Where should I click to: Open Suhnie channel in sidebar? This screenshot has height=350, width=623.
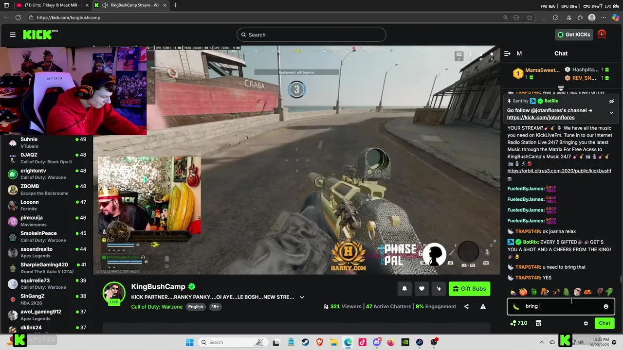(x=47, y=142)
